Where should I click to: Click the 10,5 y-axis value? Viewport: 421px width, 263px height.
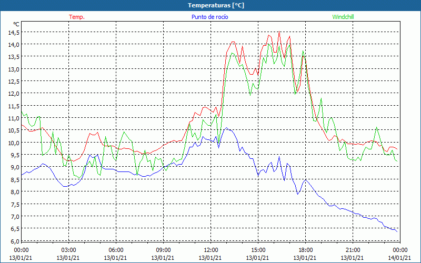14,130
